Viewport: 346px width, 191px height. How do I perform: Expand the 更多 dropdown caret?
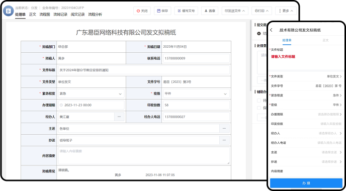click(292, 11)
